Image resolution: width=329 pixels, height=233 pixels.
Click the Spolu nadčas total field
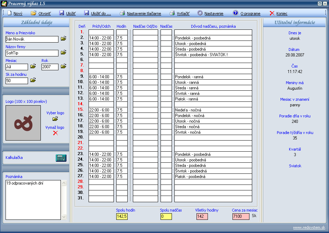point(166,216)
